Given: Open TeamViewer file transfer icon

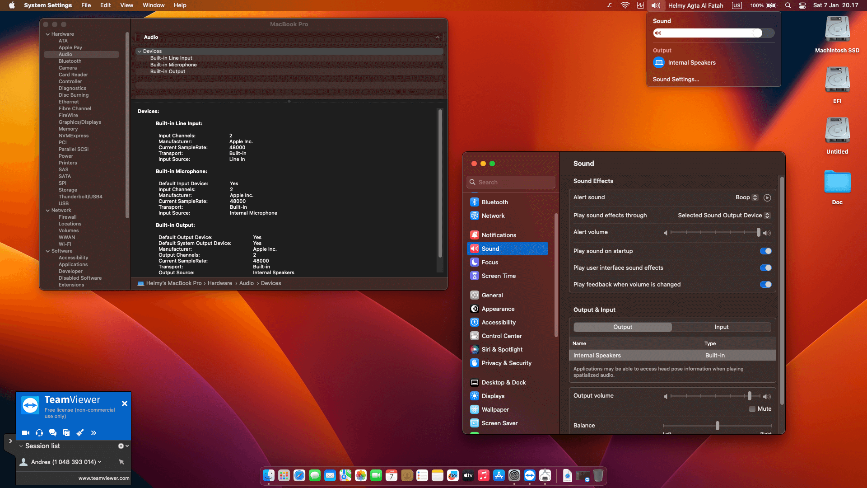Looking at the screenshot, I should click(66, 432).
